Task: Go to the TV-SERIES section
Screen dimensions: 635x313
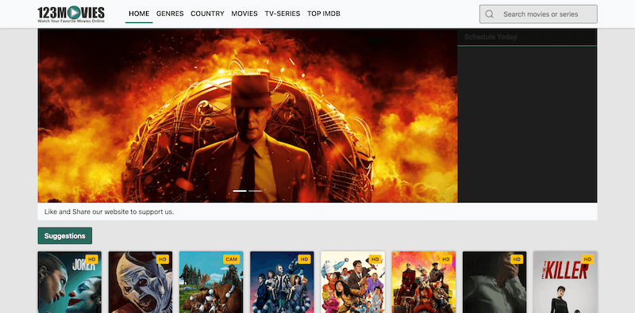Action: pos(283,13)
